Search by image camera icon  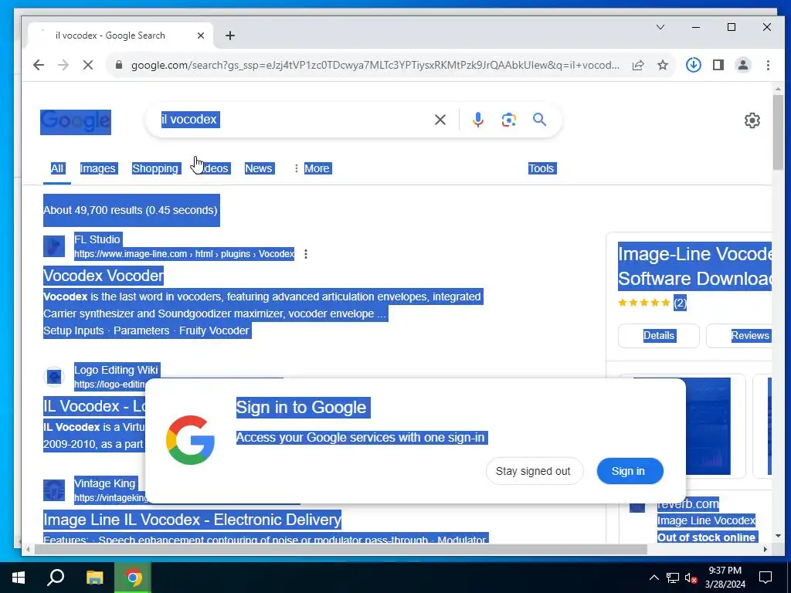pyautogui.click(x=508, y=120)
